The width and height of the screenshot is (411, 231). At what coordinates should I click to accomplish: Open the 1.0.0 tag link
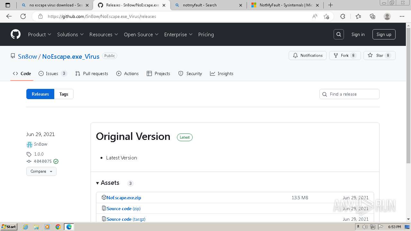[35, 154]
